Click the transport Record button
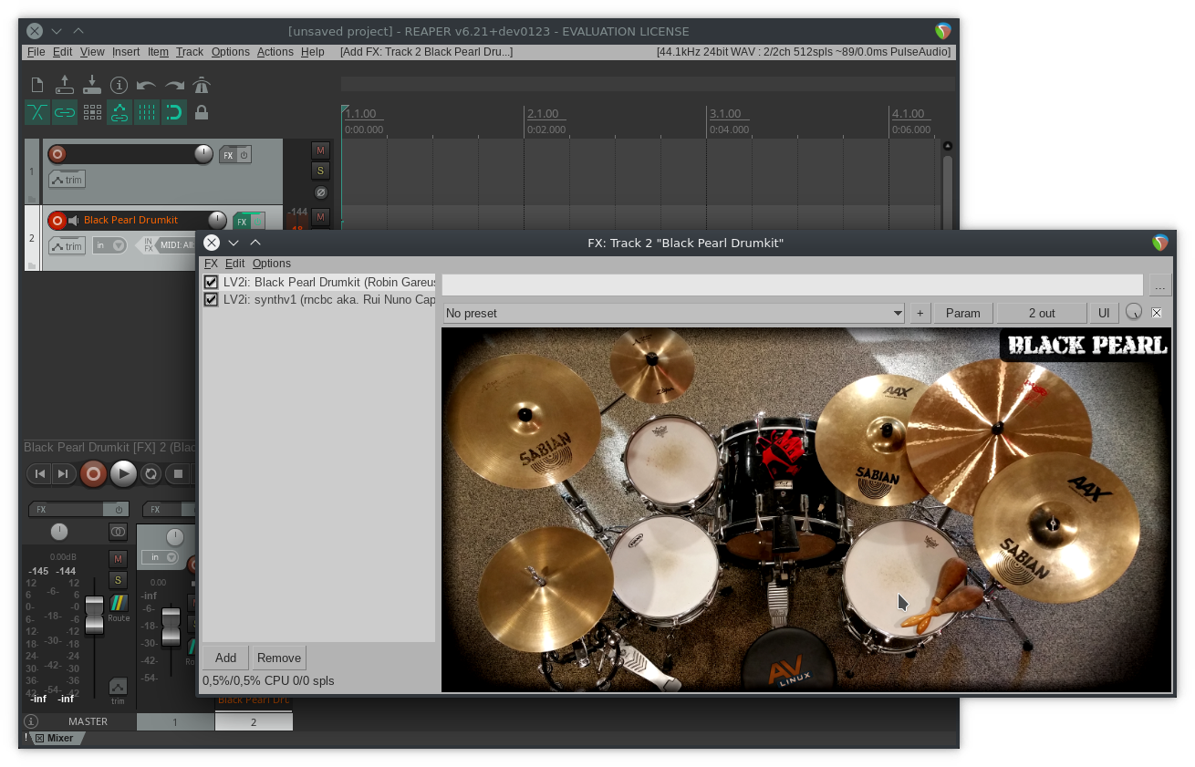 (93, 473)
